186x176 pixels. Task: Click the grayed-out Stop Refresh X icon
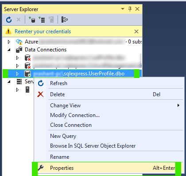pyautogui.click(x=19, y=20)
